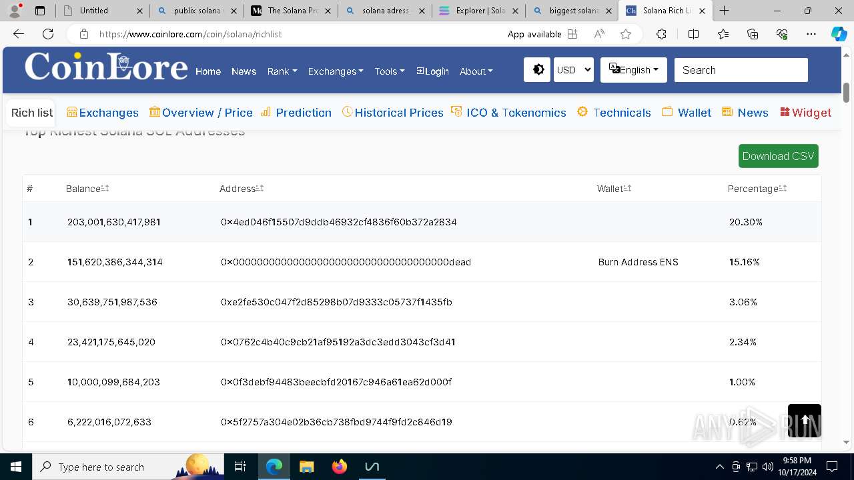This screenshot has height=480, width=854.
Task: Open the Rank dropdown menu
Action: pyautogui.click(x=282, y=71)
